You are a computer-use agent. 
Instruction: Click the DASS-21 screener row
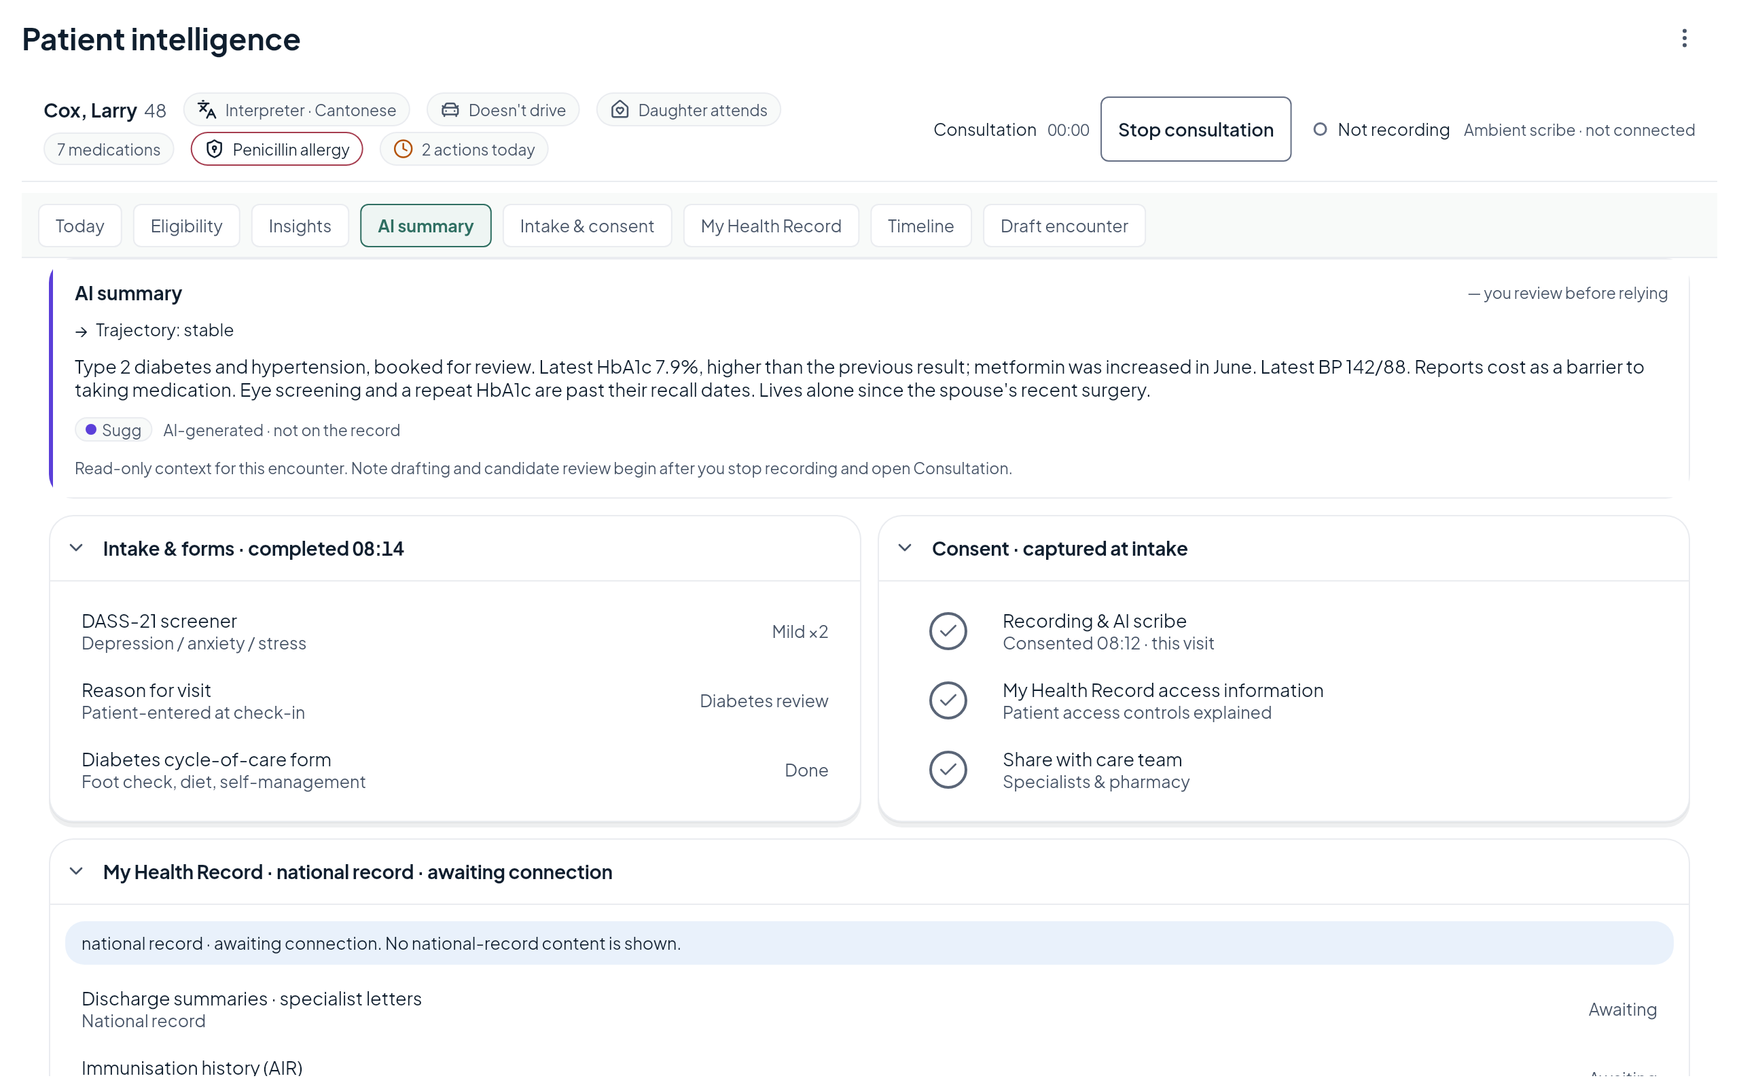pos(455,631)
